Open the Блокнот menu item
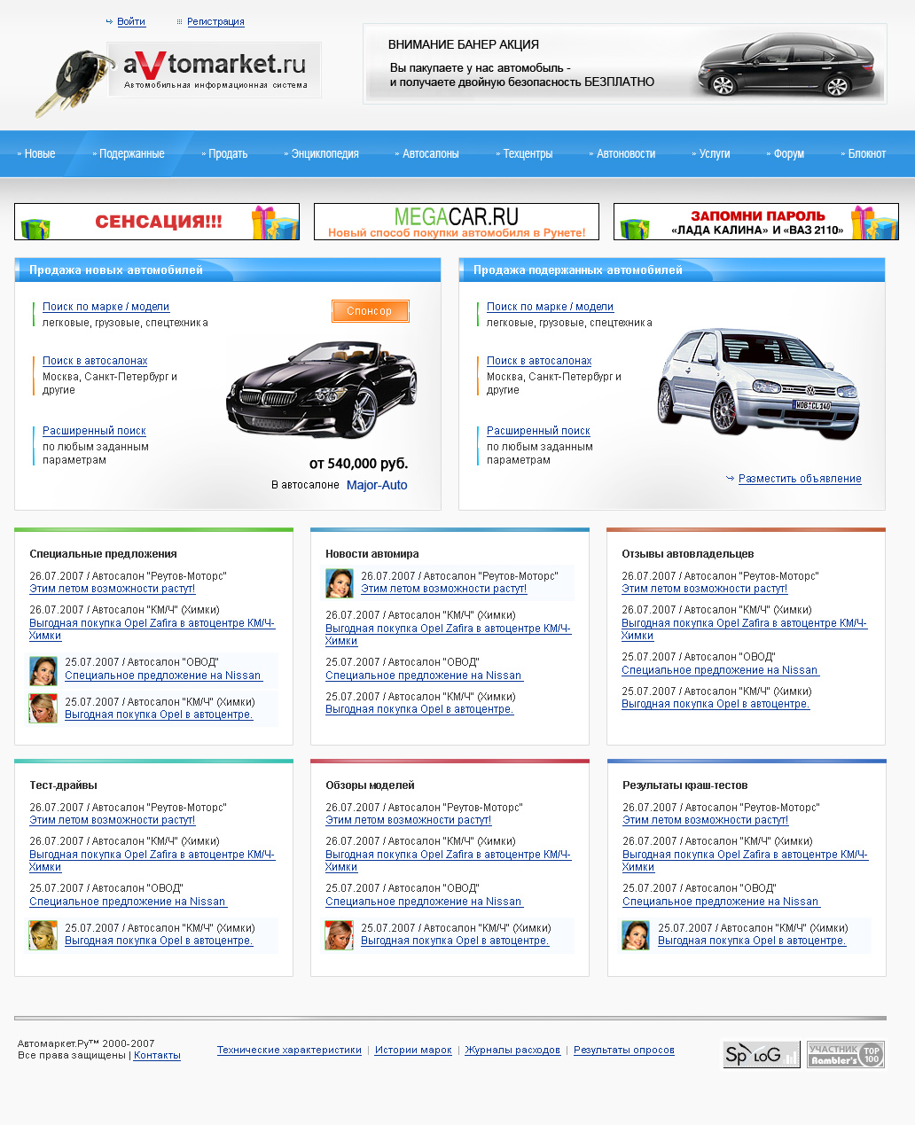 click(867, 153)
